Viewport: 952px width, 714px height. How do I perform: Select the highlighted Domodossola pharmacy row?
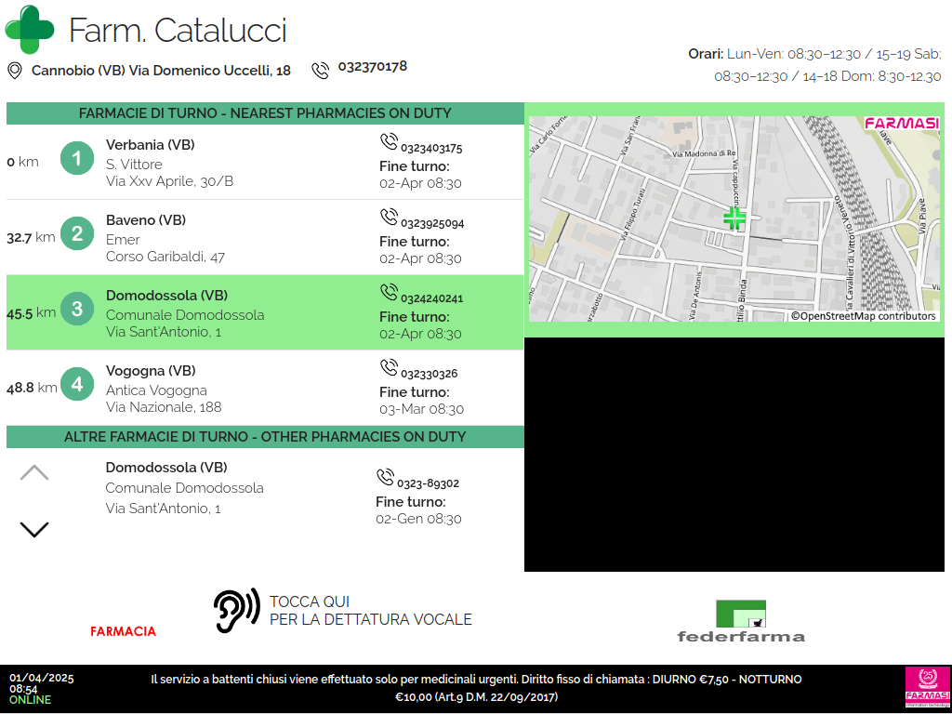click(265, 312)
